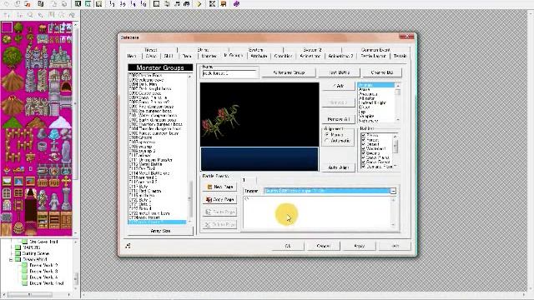Click the Apply button

coord(359,246)
